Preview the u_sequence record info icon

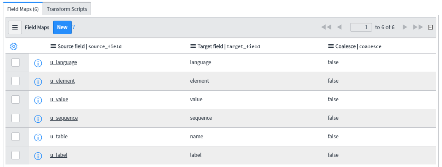click(38, 119)
